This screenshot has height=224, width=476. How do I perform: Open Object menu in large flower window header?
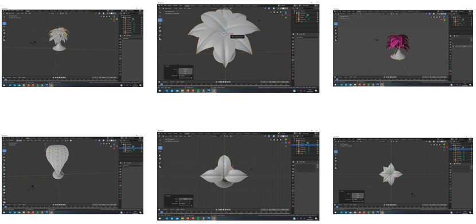[189, 9]
